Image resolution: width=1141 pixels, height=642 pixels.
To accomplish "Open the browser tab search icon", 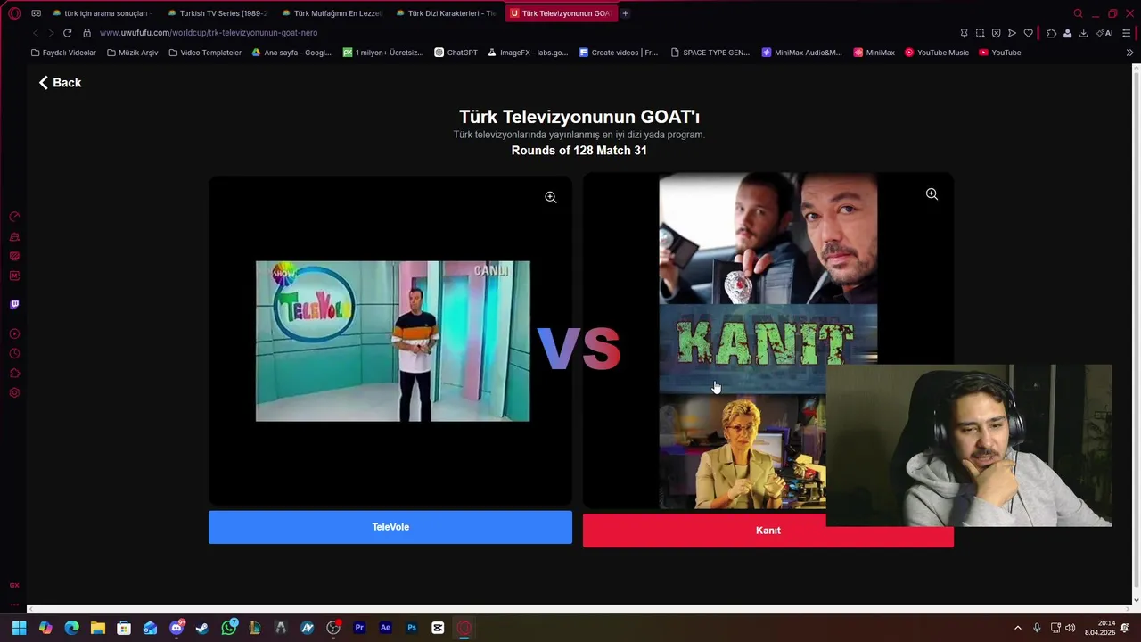I will (1078, 13).
